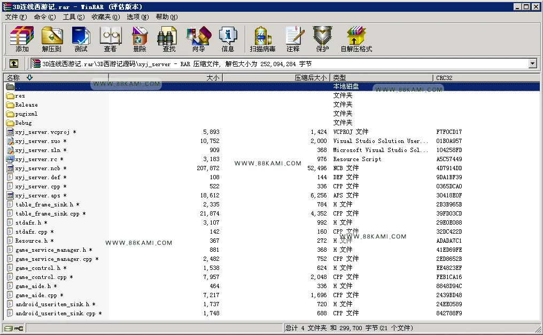
Task: Click the Protect (保护) shield icon
Action: click(322, 39)
